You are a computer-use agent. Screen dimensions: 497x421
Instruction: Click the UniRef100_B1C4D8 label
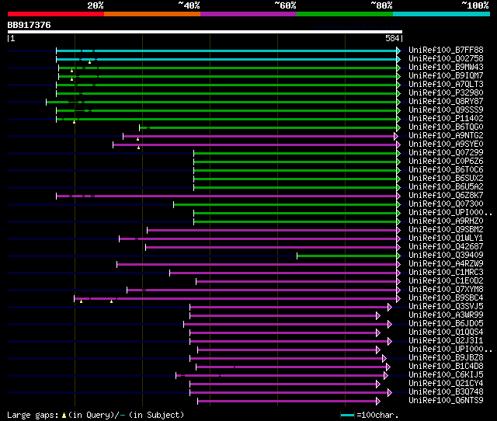446,367
